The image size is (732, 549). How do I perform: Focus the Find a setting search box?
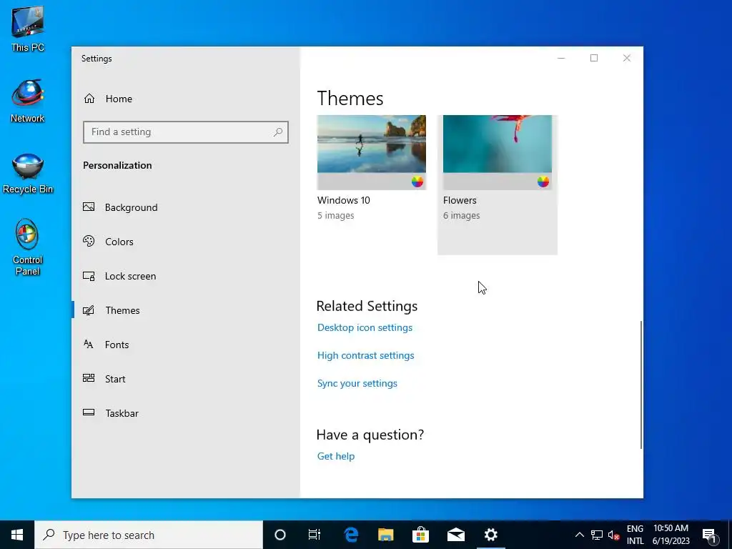[186, 132]
